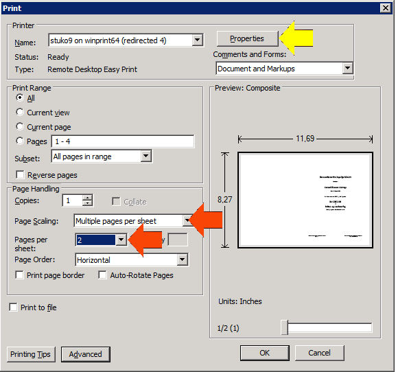Screen dimensions: 396x372
Task: Click the Pages range field showing 1 - 4
Action: click(123, 141)
